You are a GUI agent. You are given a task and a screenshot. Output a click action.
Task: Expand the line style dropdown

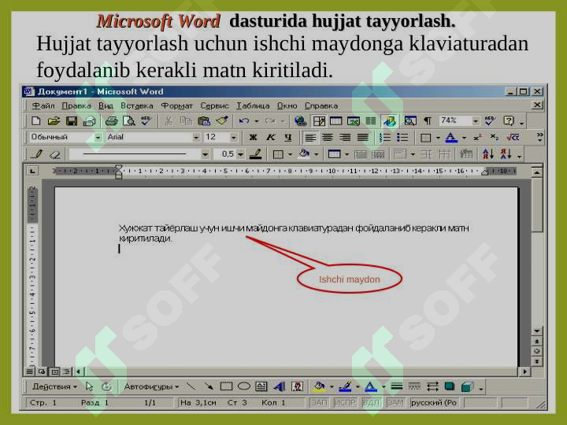coord(205,154)
